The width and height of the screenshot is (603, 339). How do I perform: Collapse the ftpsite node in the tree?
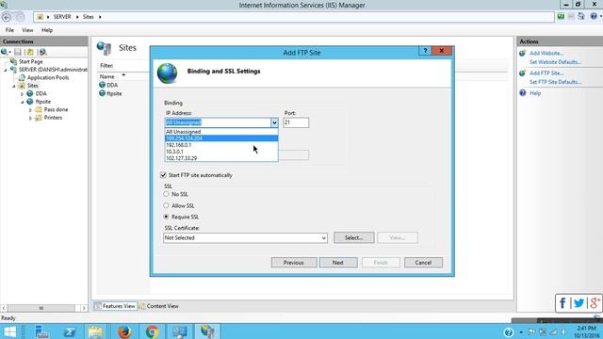[23, 103]
